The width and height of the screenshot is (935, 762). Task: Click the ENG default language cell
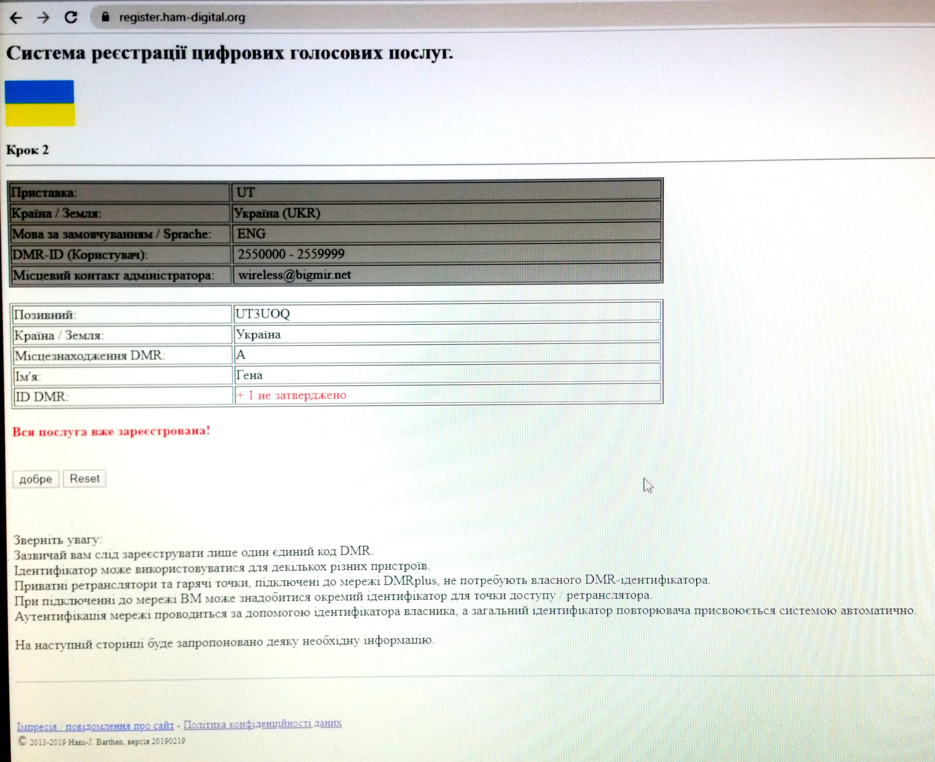[447, 233]
